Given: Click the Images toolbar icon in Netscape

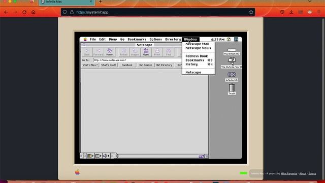Looking at the screenshot, I should click(135, 52).
